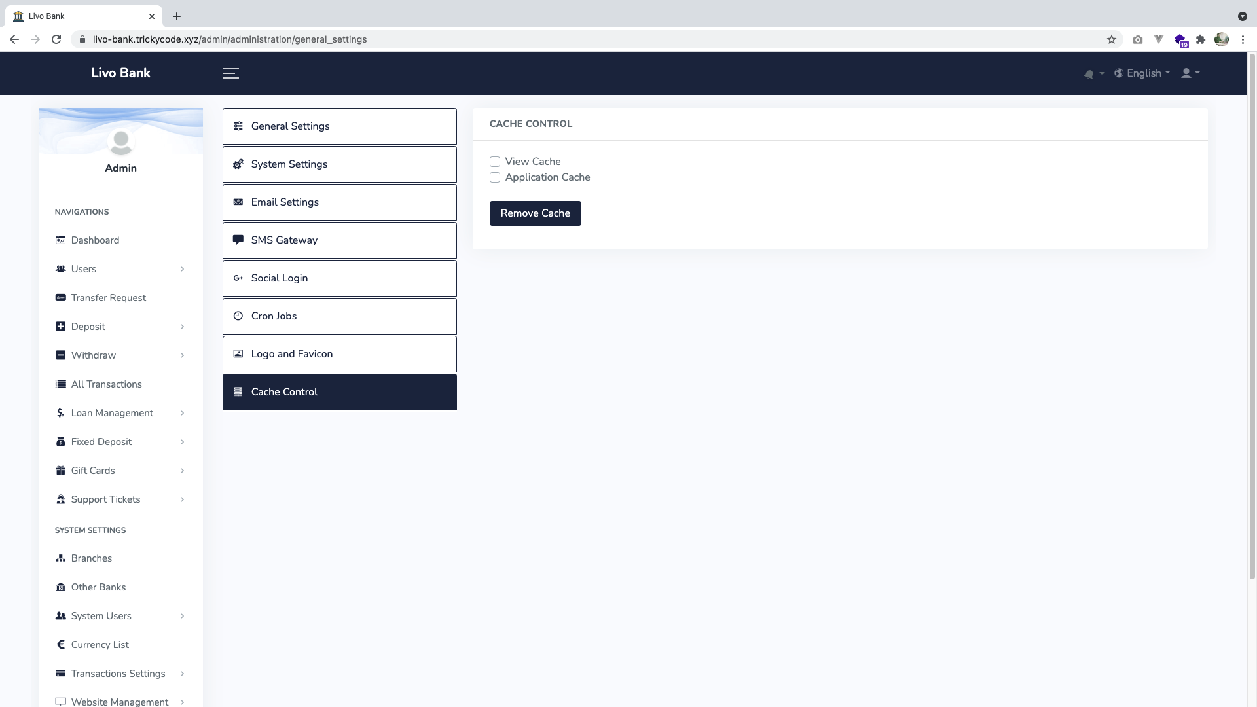Click the Cron Jobs clock icon

(x=238, y=316)
